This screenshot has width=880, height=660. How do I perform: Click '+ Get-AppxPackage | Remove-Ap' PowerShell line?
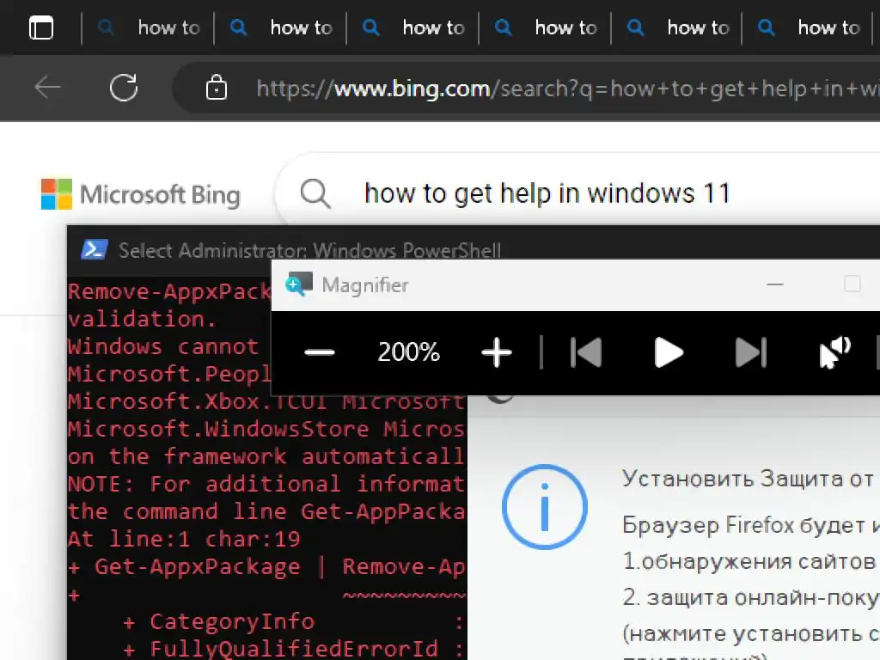pos(266,567)
